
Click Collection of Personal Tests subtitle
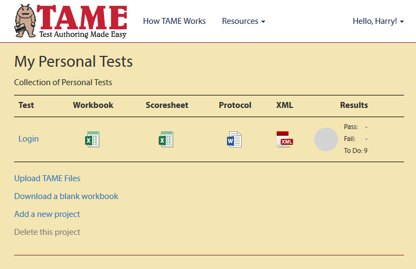click(63, 82)
